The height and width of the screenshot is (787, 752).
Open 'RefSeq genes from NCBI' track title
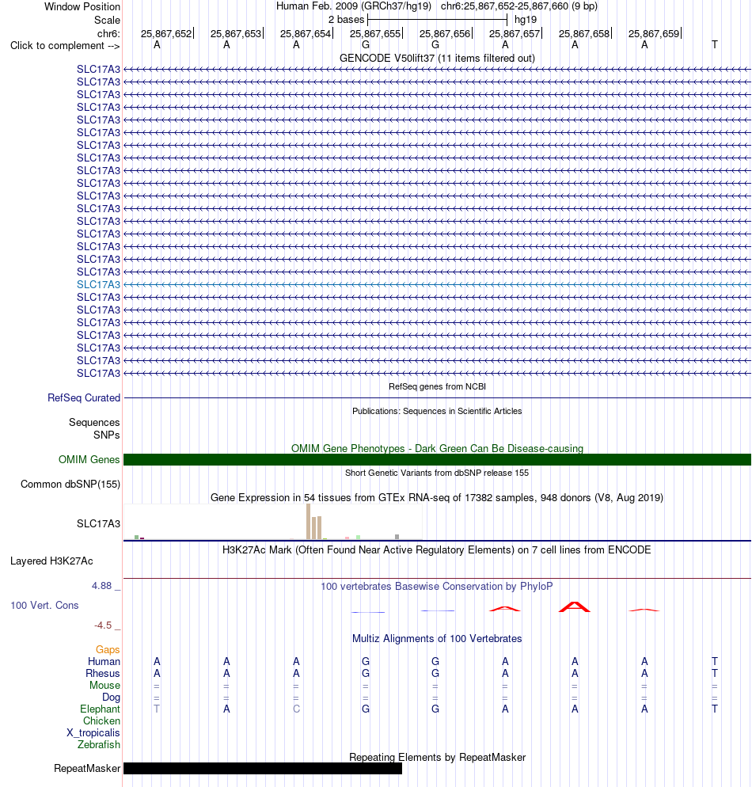(x=437, y=386)
